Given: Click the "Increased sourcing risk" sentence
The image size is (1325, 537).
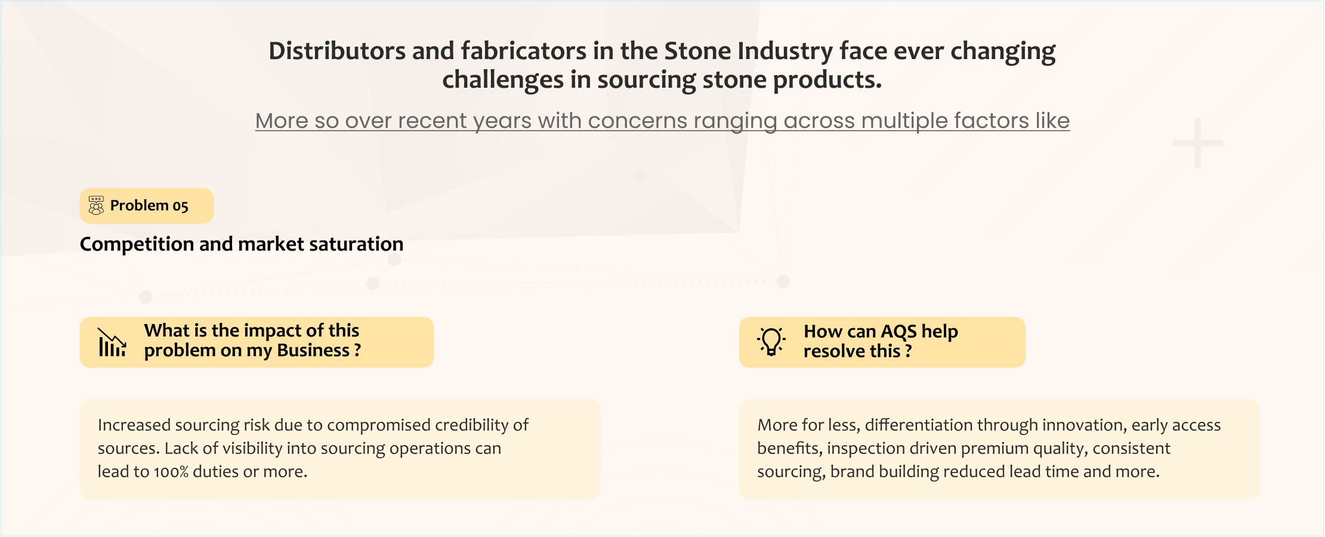Looking at the screenshot, I should pyautogui.click(x=313, y=425).
